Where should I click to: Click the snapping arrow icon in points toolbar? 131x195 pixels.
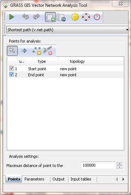click(x=23, y=51)
